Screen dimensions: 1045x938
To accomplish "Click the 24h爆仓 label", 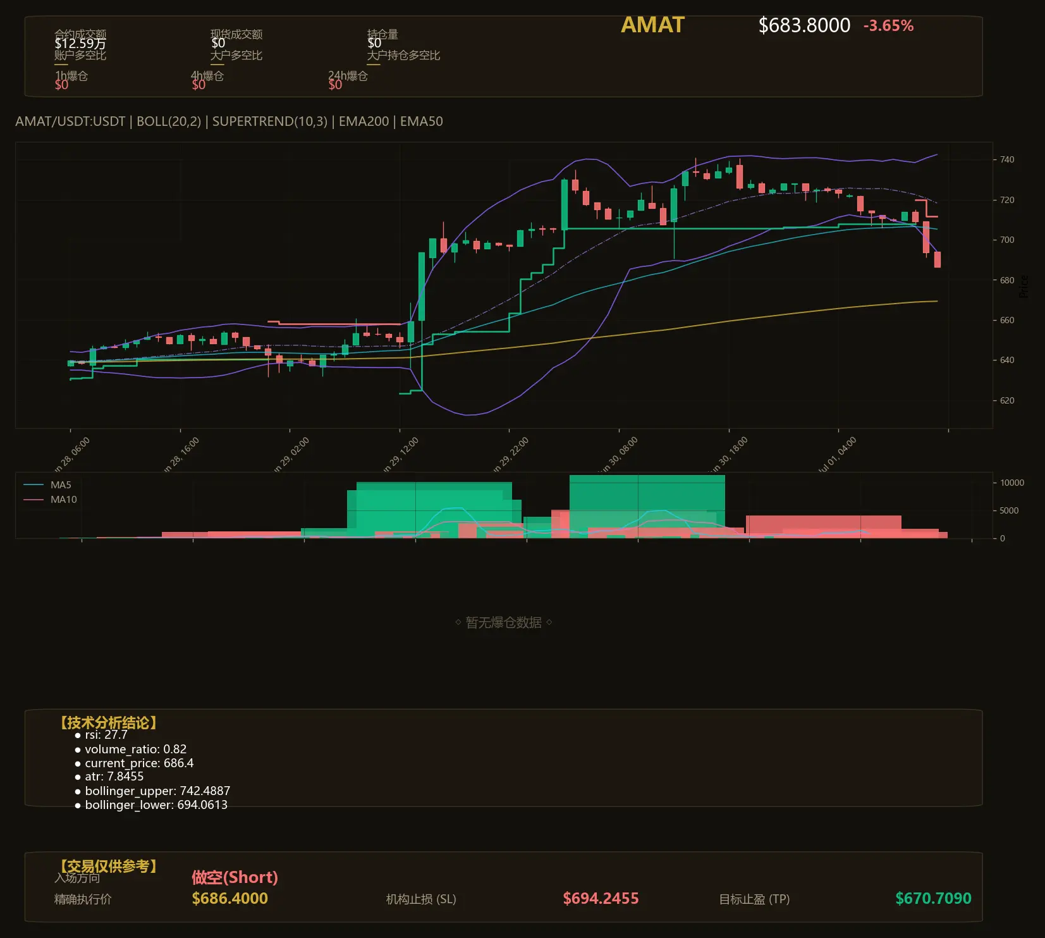I will pyautogui.click(x=348, y=76).
